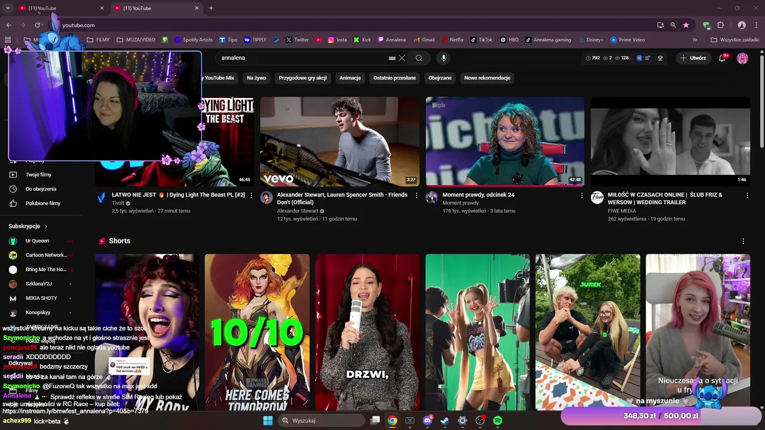The height and width of the screenshot is (430, 765).
Task: Click the install app icon in address bar
Action: pos(660,25)
